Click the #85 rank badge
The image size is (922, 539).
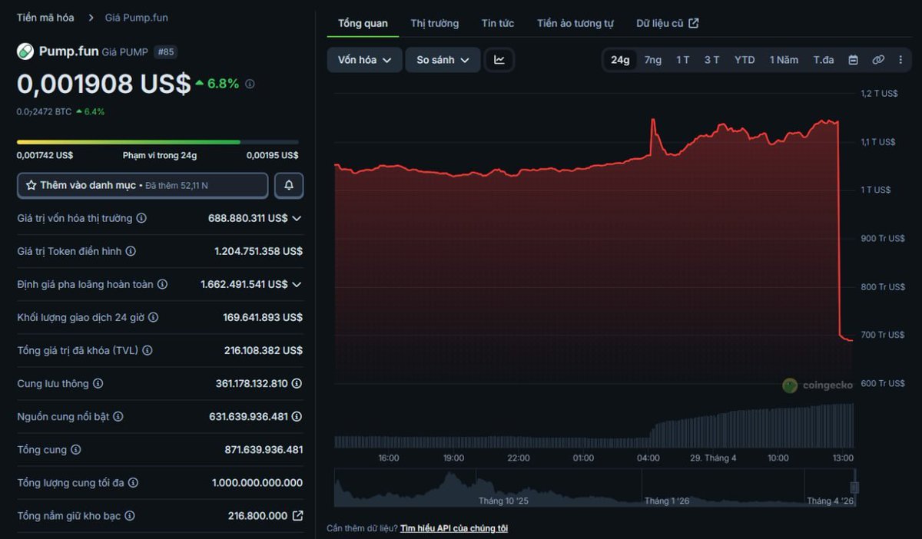pyautogui.click(x=165, y=52)
